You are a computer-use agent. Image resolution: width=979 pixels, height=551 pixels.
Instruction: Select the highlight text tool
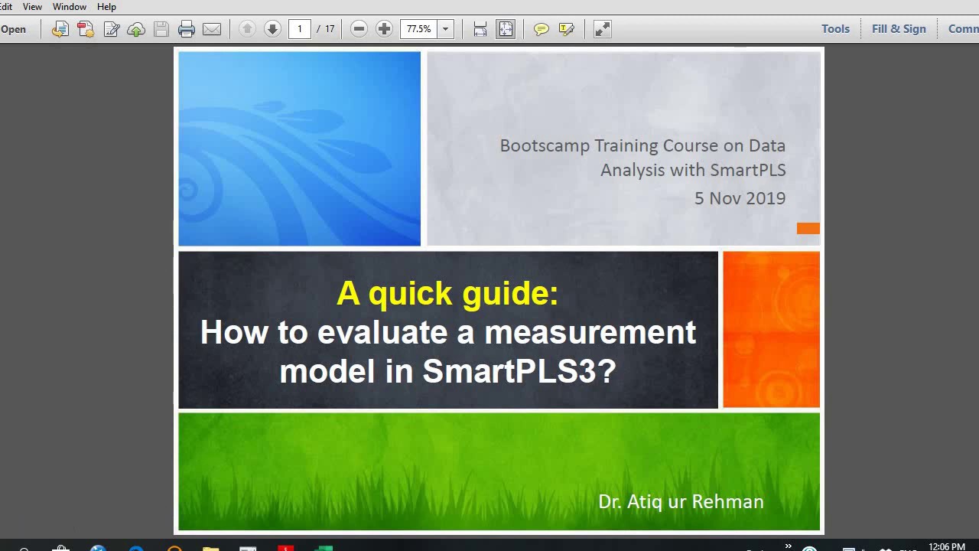click(567, 29)
